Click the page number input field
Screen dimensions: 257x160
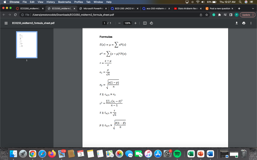(x=104, y=23)
